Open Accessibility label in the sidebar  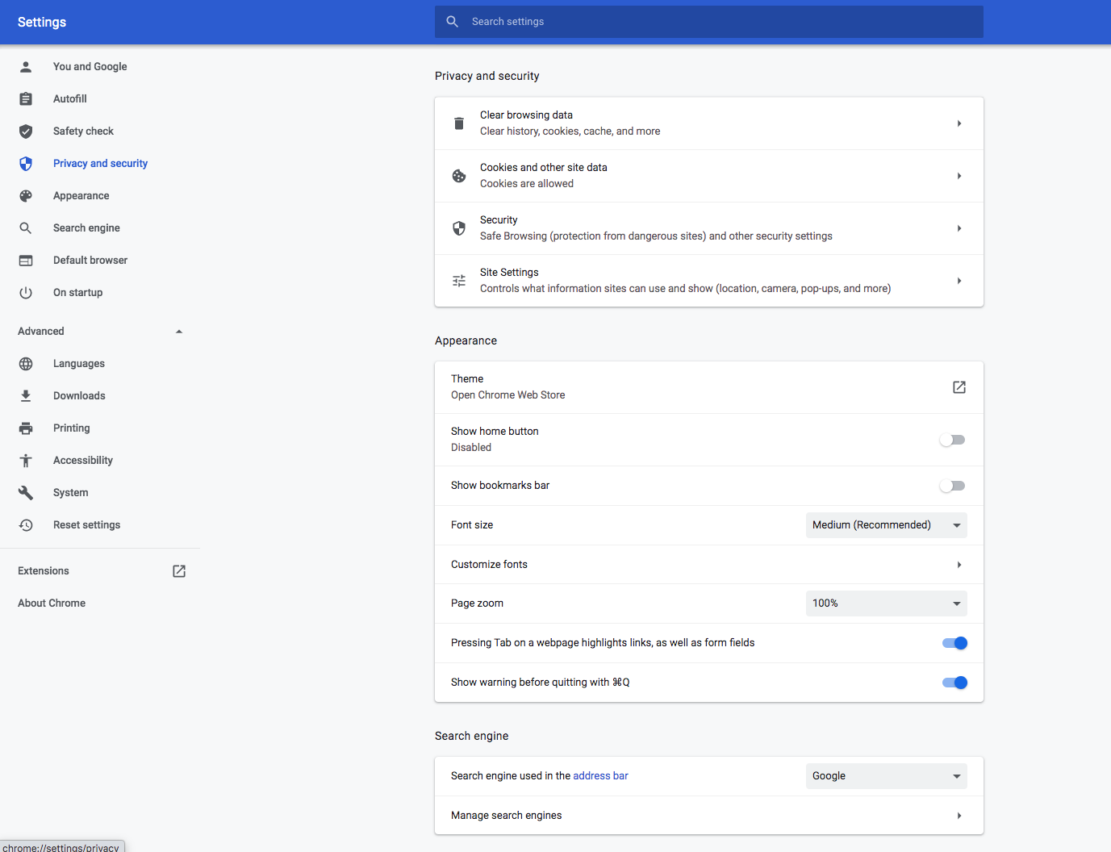point(83,461)
